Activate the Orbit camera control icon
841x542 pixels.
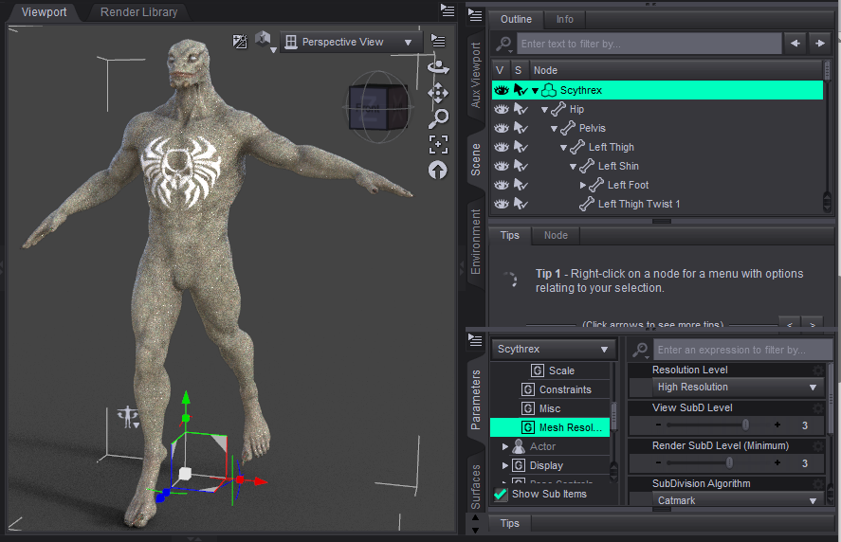coord(438,67)
